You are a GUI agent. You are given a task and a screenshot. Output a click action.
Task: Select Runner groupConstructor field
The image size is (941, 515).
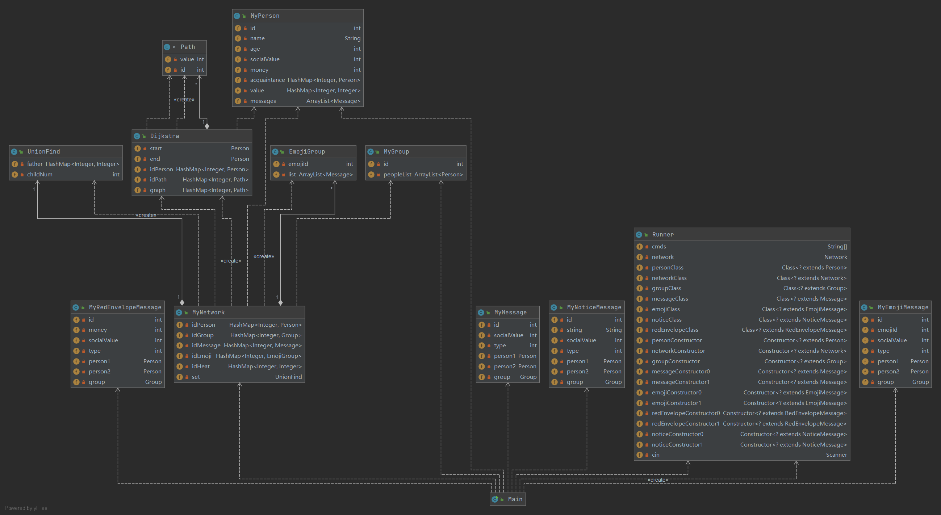pyautogui.click(x=742, y=361)
